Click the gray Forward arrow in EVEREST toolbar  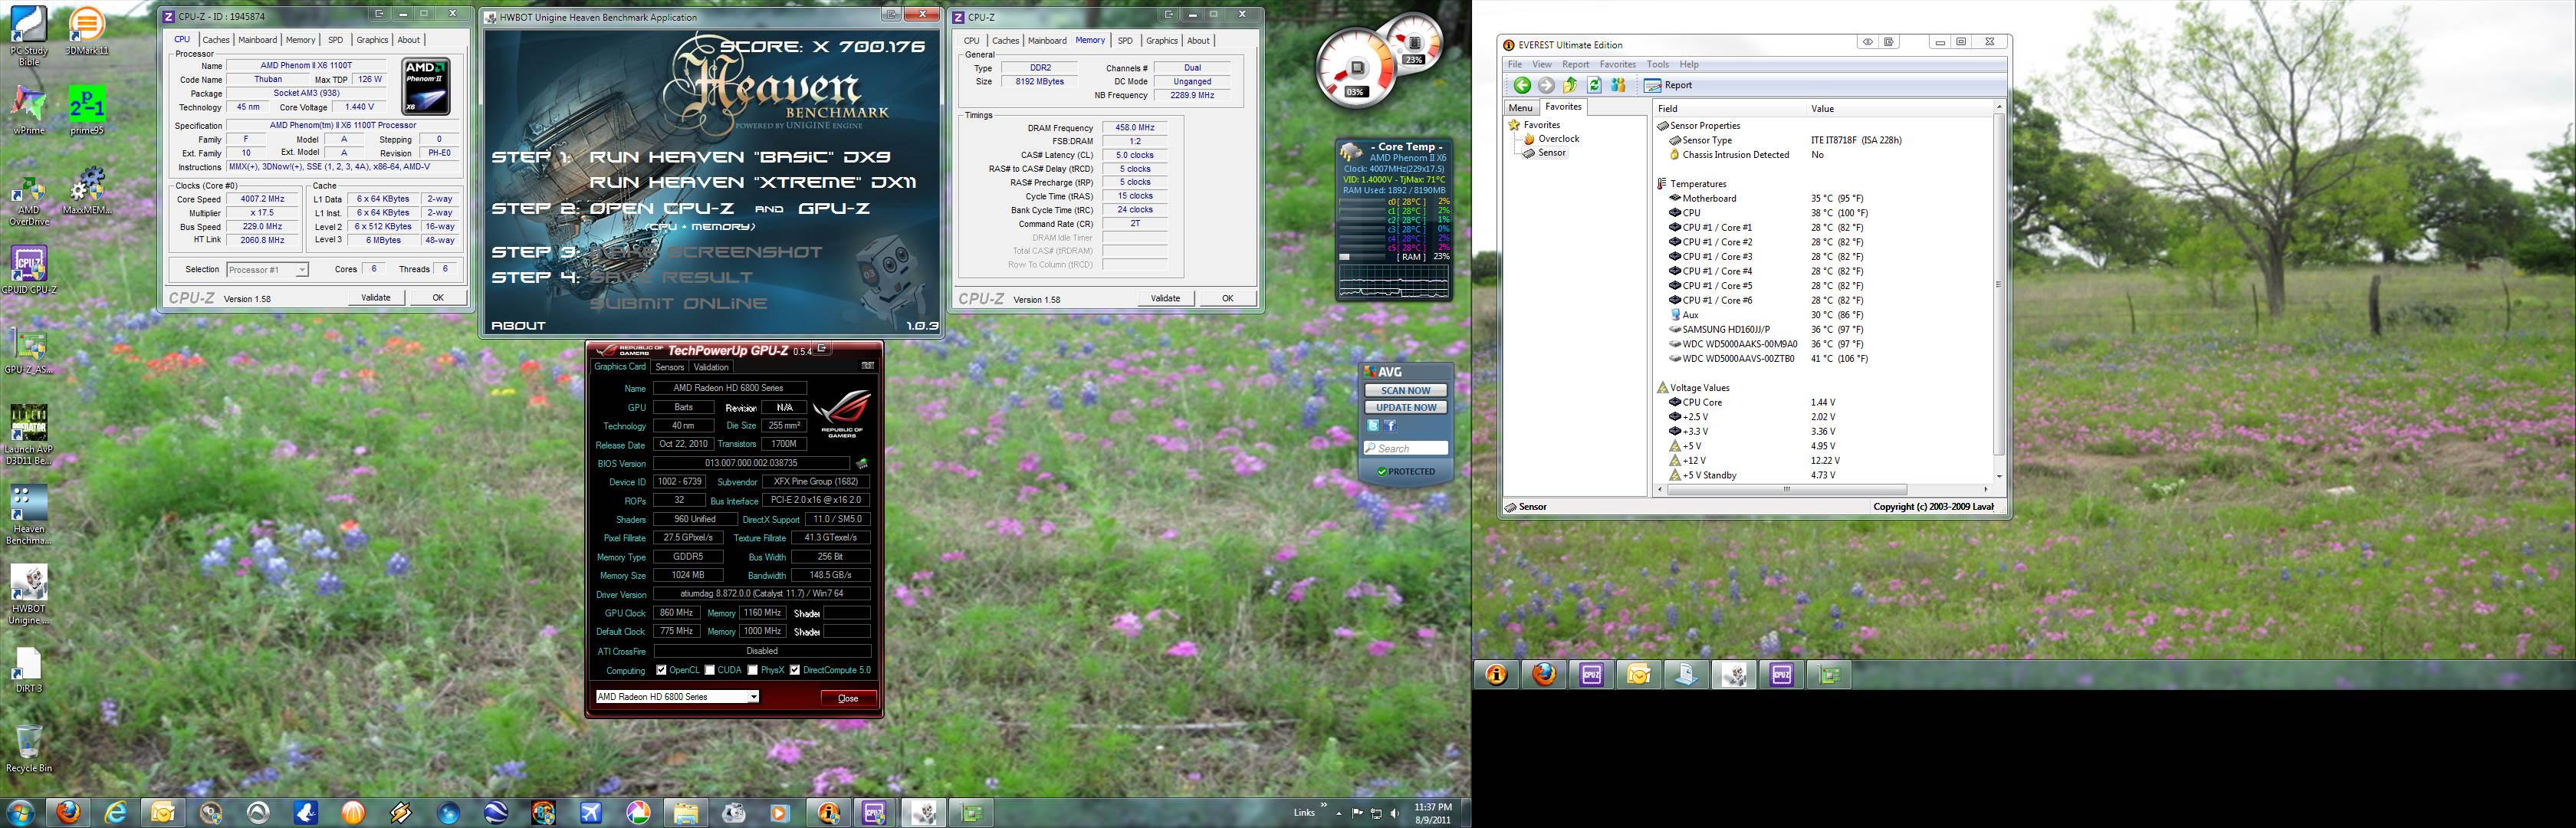(x=1546, y=85)
